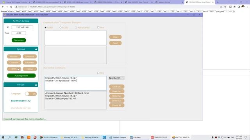
Task: Click the Monitor button
Action: (14, 56)
